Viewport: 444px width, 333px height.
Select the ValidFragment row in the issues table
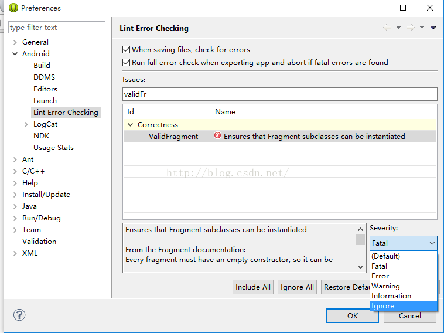(280, 137)
